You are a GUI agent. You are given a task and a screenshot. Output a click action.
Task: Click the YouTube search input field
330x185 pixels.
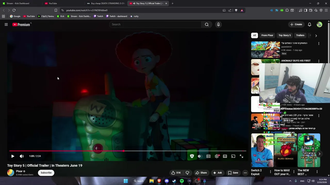[155, 24]
